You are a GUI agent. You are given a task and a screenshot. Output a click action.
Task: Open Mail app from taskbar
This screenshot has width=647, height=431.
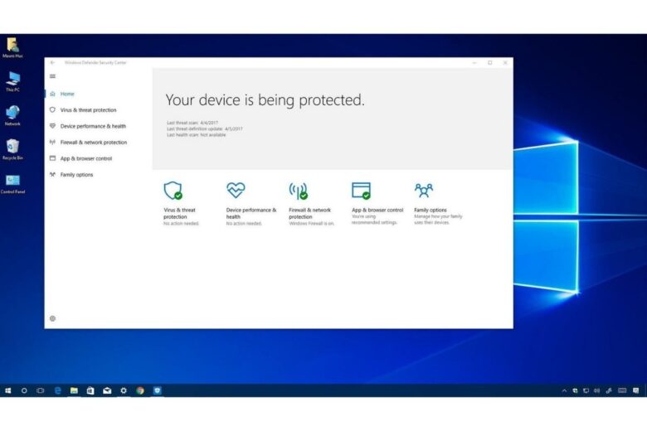click(107, 390)
